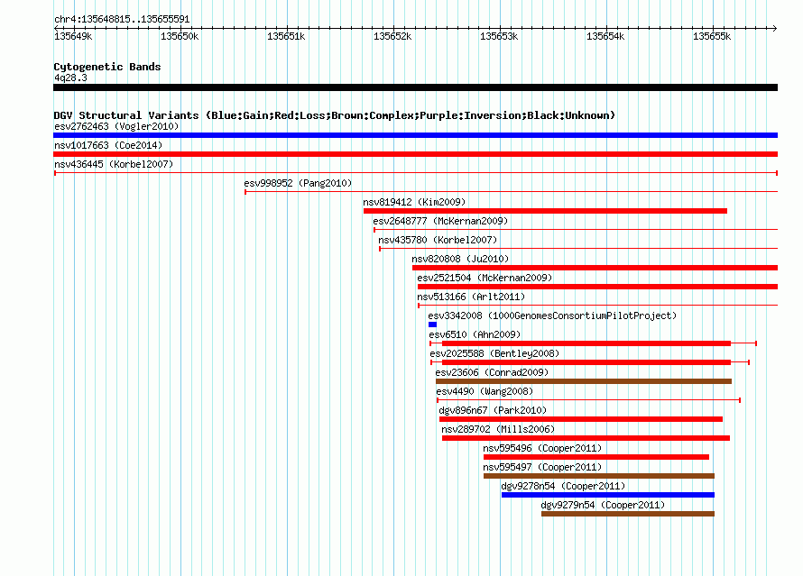Click the 135655k ruler tick label
Image resolution: width=803 pixels, height=576 pixels.
[x=713, y=36]
